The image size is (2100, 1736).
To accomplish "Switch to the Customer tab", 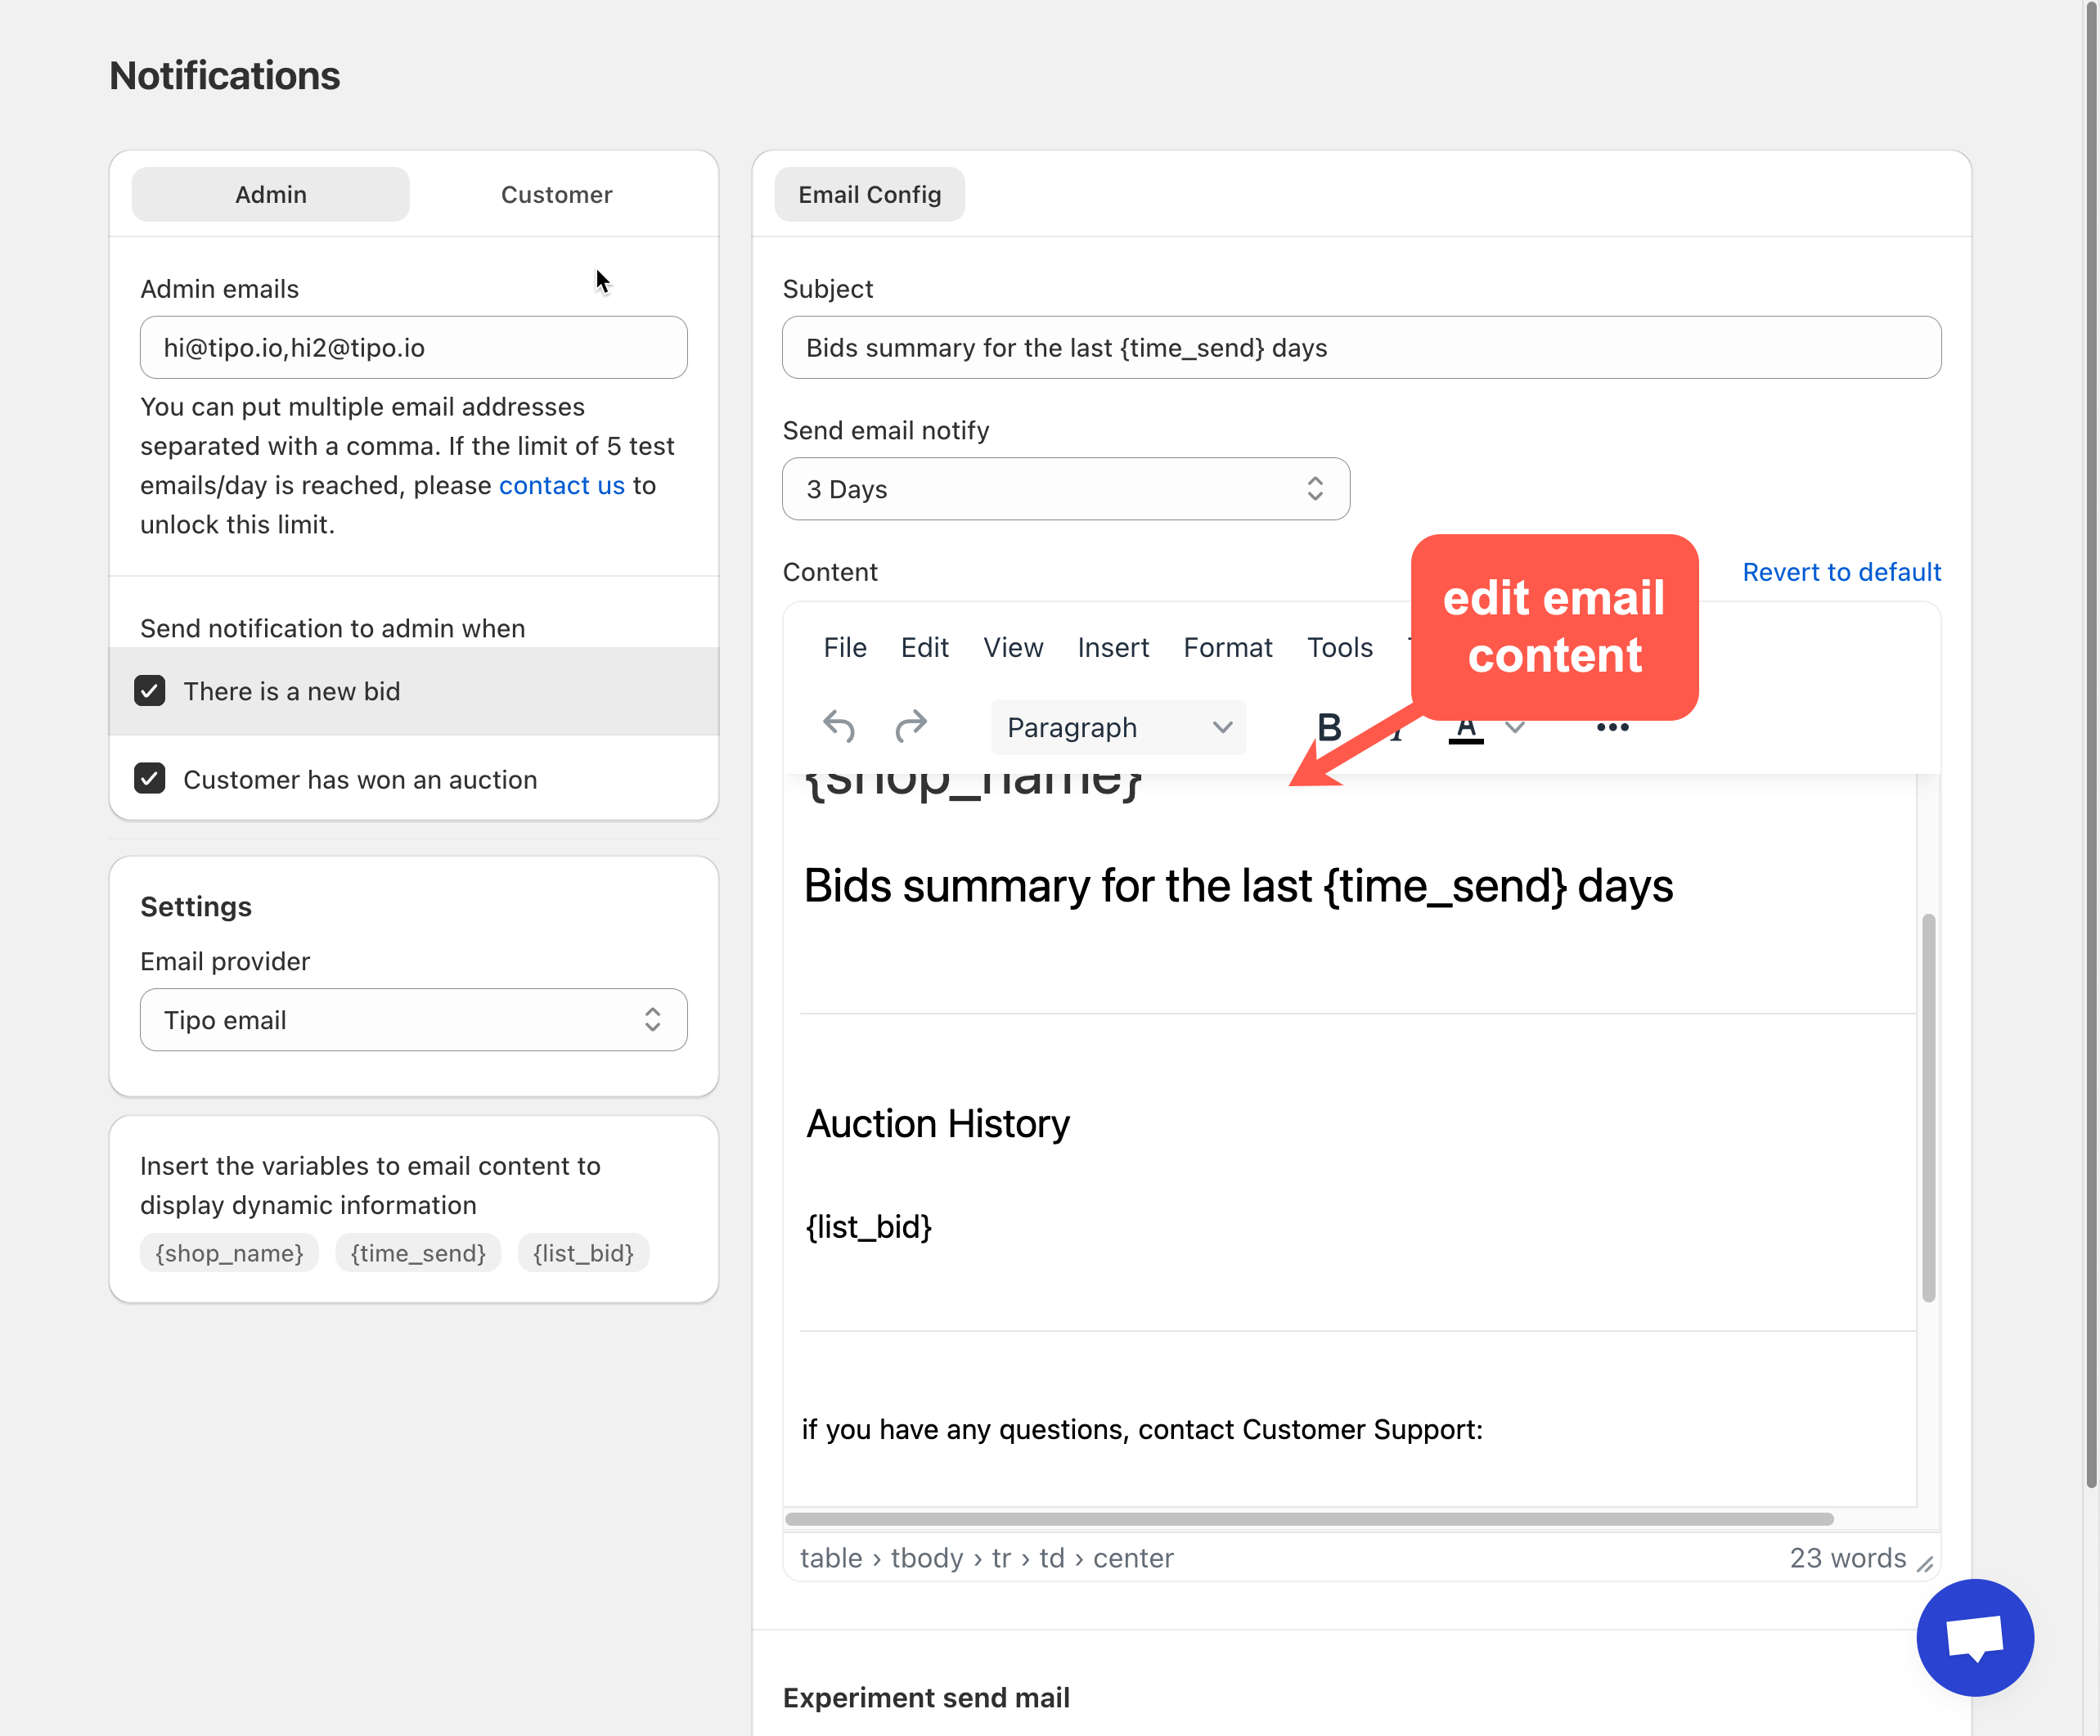I will click(x=556, y=194).
